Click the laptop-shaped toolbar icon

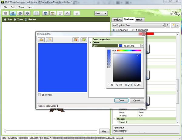point(60,13)
